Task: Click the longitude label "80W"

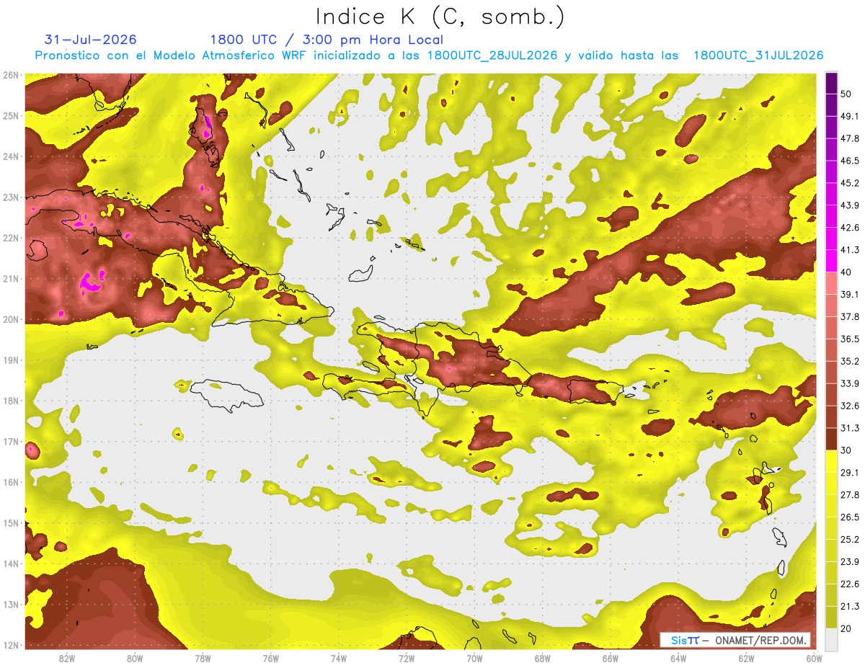Action: click(x=135, y=659)
